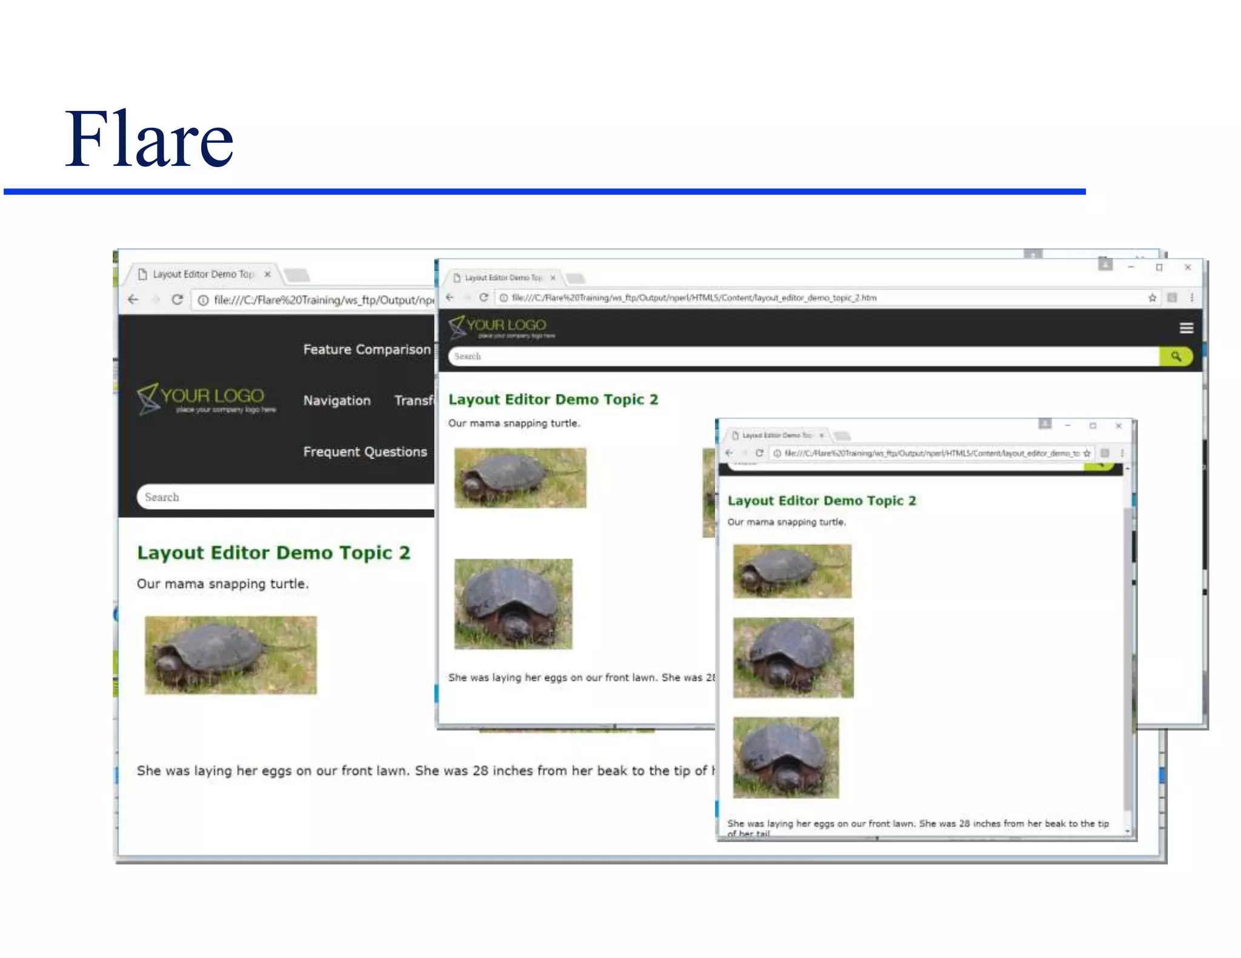Image resolution: width=1241 pixels, height=958 pixels.
Task: Click reload icon in middle browser window
Action: (x=484, y=297)
